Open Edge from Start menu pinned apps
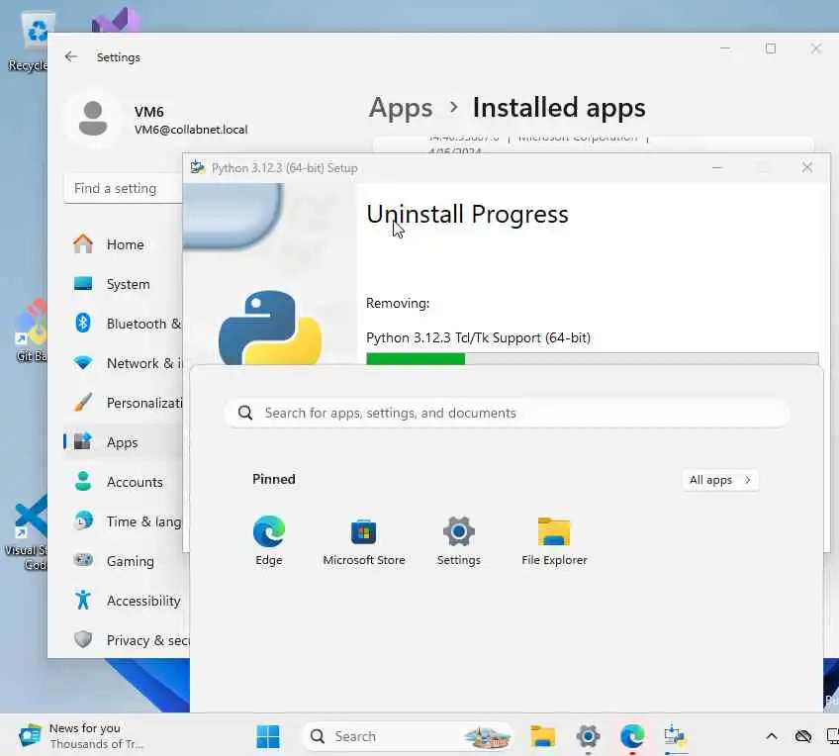 coord(268,540)
